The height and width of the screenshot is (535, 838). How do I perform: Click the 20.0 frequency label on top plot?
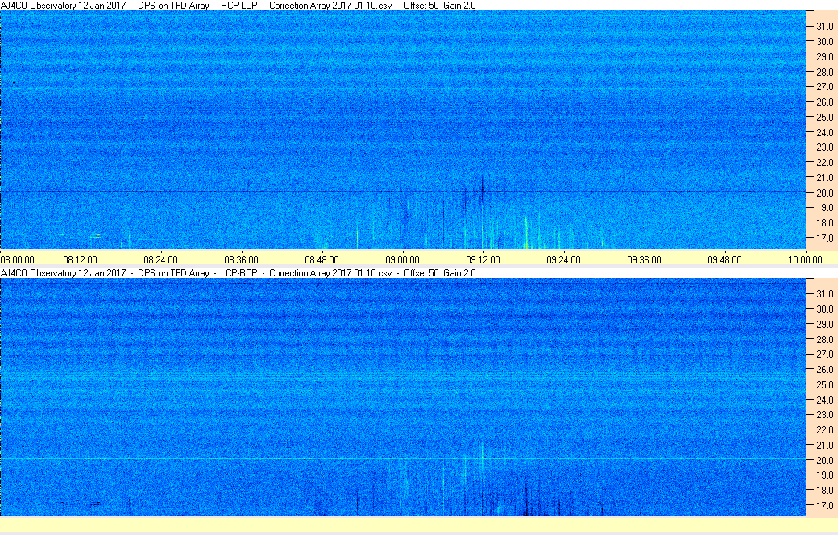click(824, 193)
